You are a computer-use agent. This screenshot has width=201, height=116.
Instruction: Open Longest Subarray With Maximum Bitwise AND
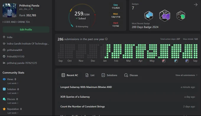pos(86,87)
